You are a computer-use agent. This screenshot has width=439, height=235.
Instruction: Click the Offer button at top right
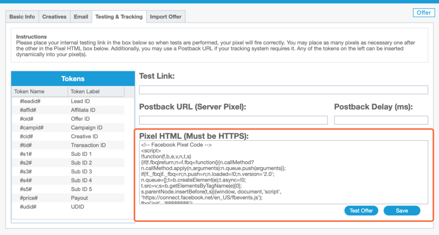point(424,13)
